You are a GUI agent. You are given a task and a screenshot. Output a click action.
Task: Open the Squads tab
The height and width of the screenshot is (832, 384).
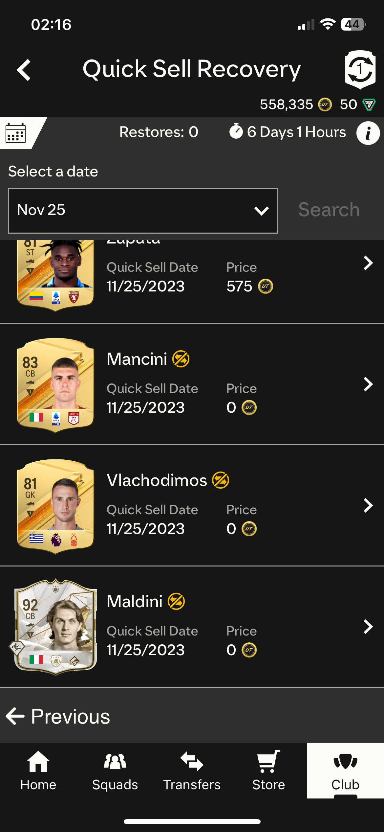pos(115,771)
